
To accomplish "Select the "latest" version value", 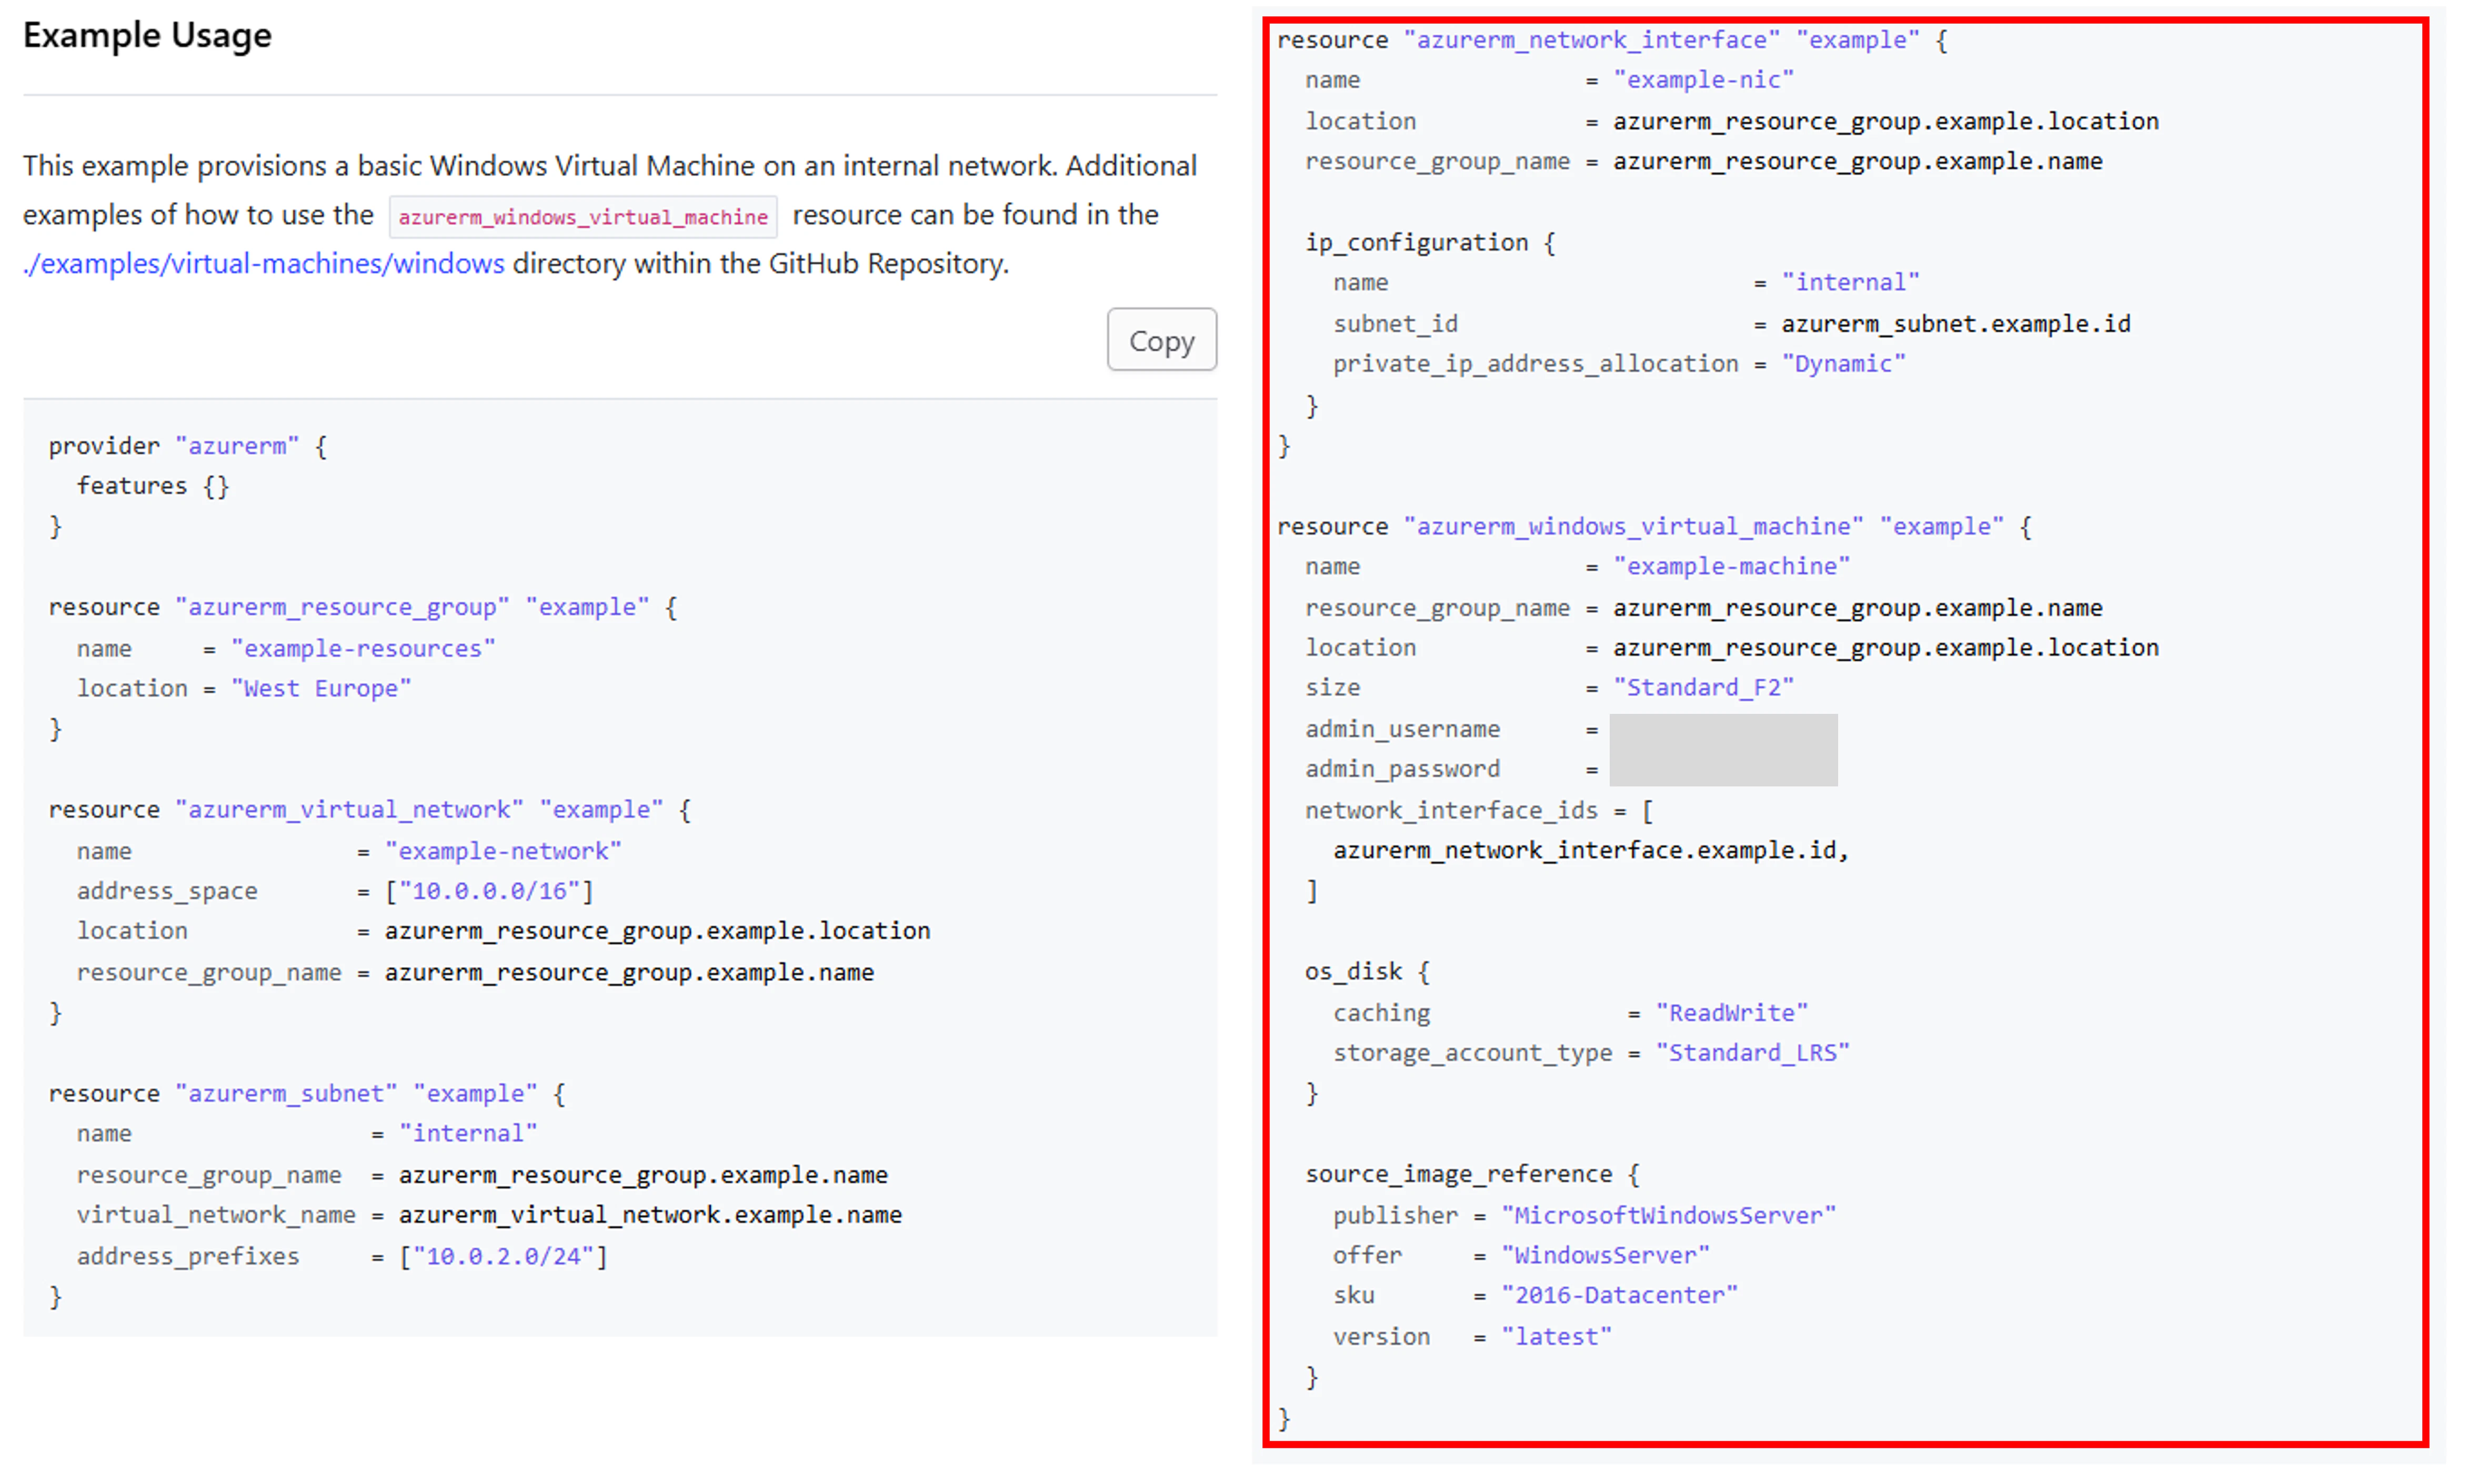I will click(x=1556, y=1336).
